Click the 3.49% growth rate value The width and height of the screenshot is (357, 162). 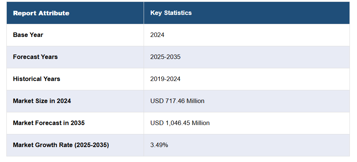[x=159, y=145]
